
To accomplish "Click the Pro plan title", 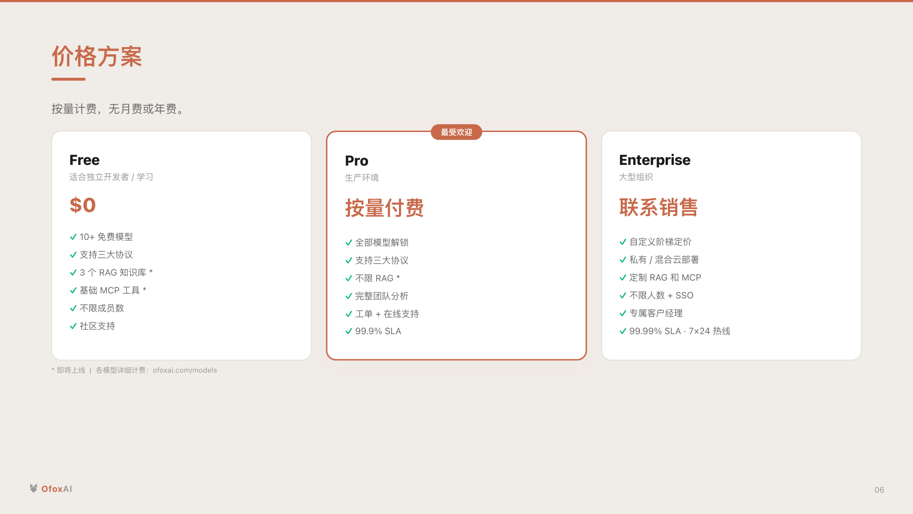I will click(357, 161).
